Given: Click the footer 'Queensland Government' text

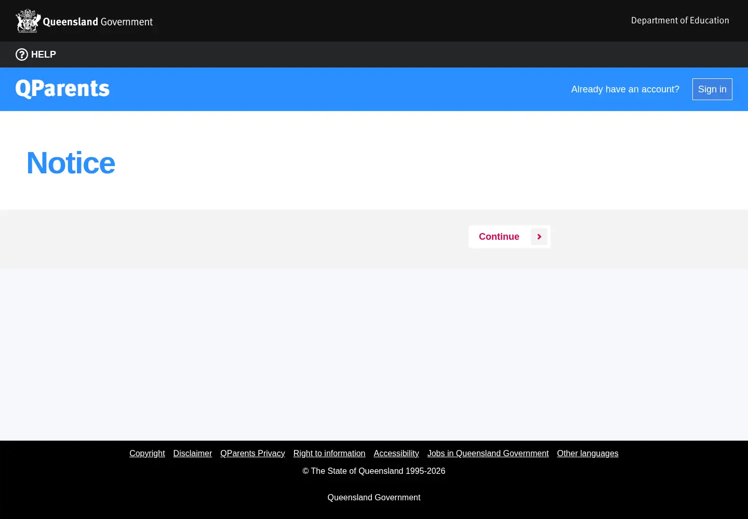Looking at the screenshot, I should 374,497.
